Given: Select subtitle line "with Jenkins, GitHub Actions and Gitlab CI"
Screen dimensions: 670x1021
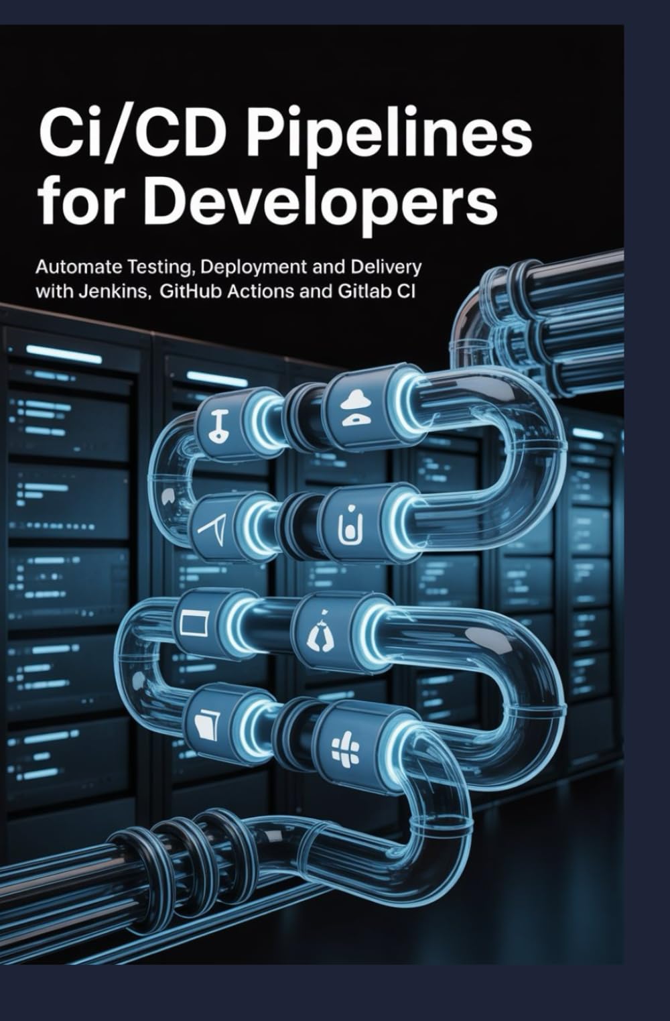Looking at the screenshot, I should click(x=226, y=292).
